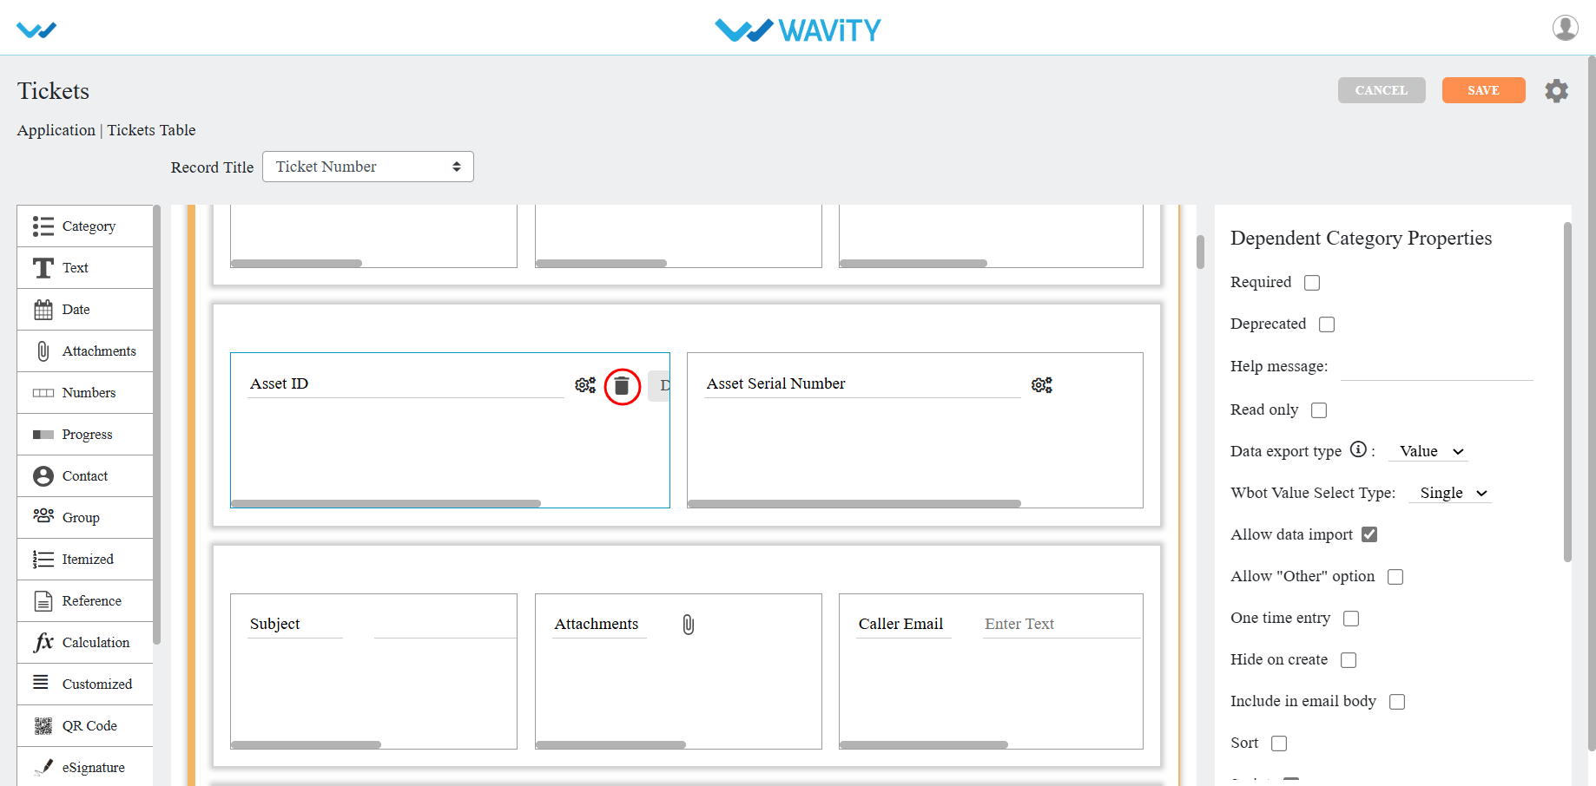1596x786 pixels.
Task: Select the eSignature field type
Action: tap(85, 767)
